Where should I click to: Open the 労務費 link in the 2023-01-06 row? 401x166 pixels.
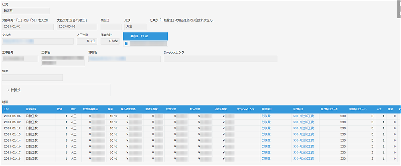tap(267, 116)
